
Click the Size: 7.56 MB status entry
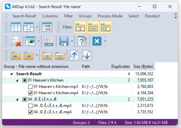[146, 123]
